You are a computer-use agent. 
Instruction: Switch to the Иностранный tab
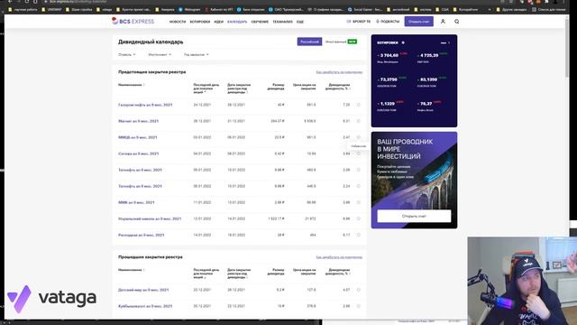point(341,42)
